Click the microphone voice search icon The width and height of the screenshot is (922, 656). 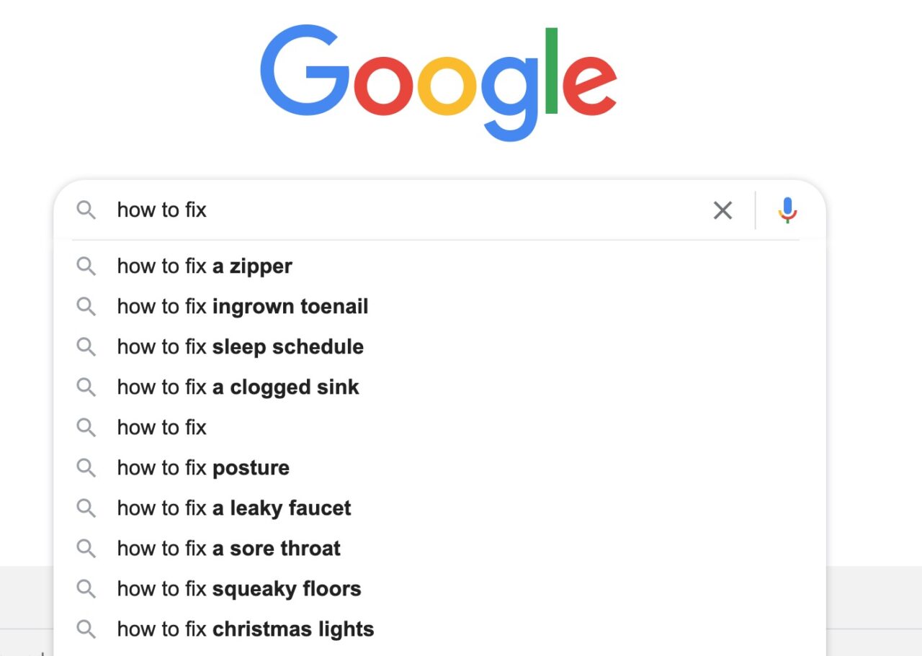pos(787,210)
